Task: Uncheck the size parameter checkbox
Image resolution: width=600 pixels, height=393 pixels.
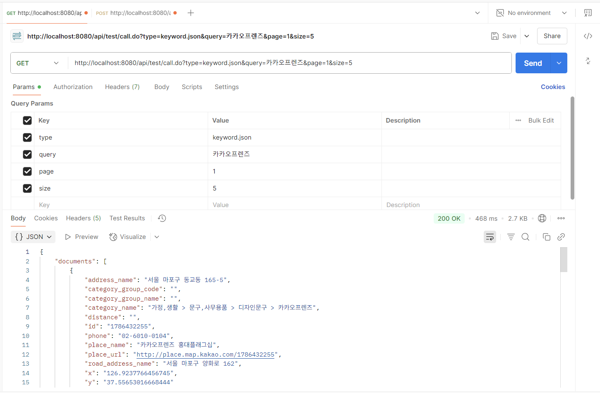Action: click(x=27, y=188)
